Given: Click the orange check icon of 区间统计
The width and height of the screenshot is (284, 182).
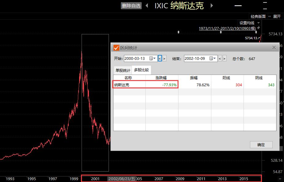Looking at the screenshot, I should [x=116, y=48].
